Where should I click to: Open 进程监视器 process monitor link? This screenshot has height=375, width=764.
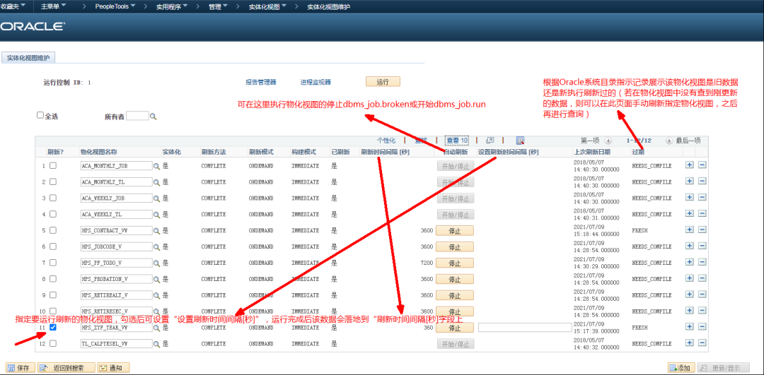[316, 82]
